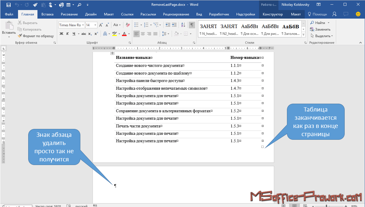The image size is (365, 207).
Task: Increase font size with the large A icon
Action: point(101,25)
